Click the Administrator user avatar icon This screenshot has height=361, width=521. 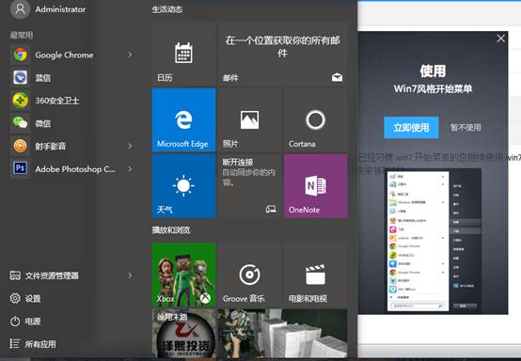click(20, 9)
